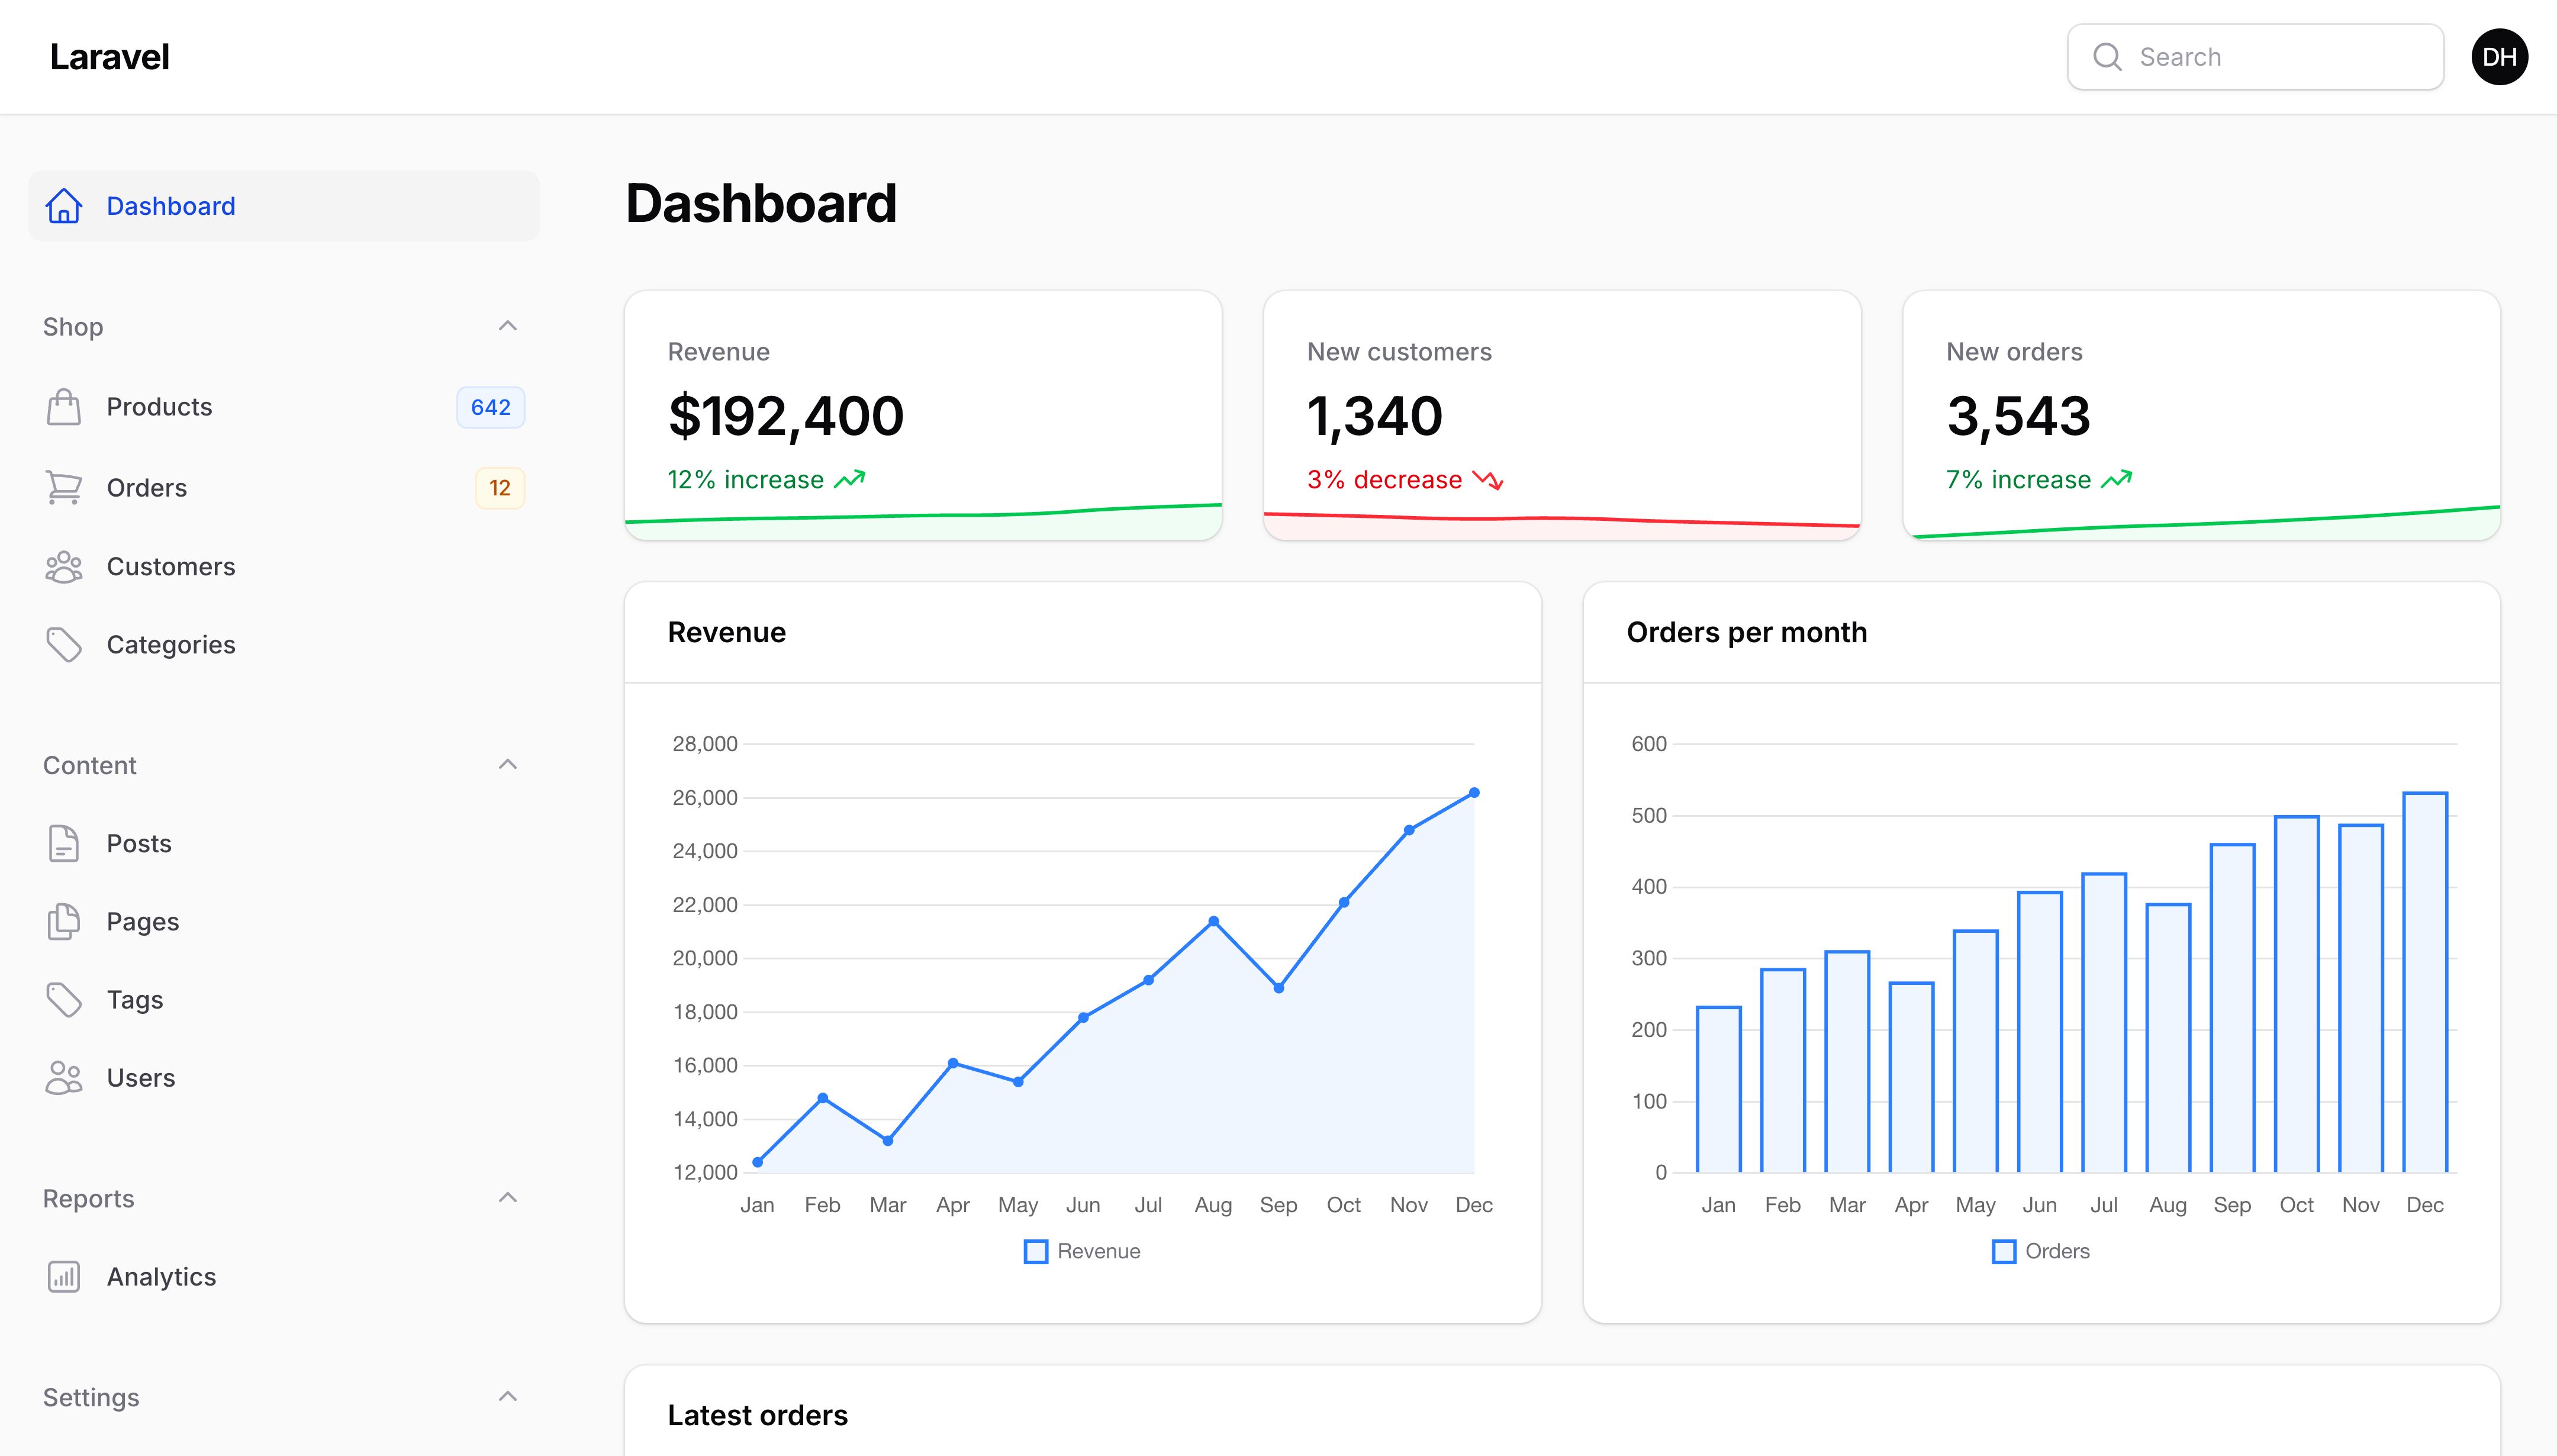Click the Customers group icon
The image size is (2557, 1456).
(64, 567)
